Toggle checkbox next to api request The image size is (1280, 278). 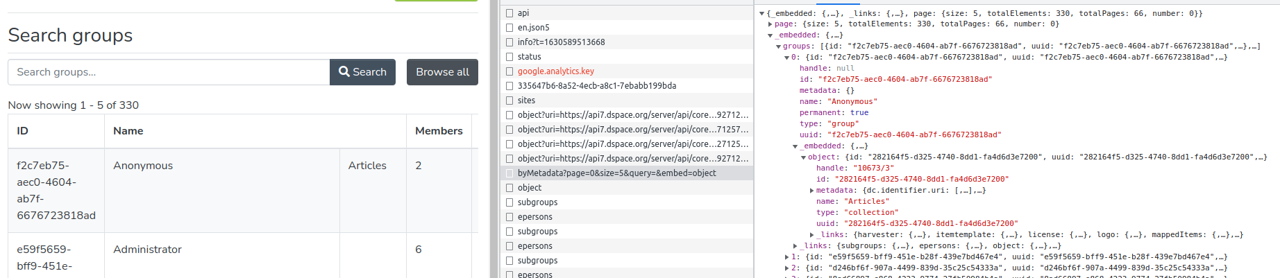coord(510,13)
